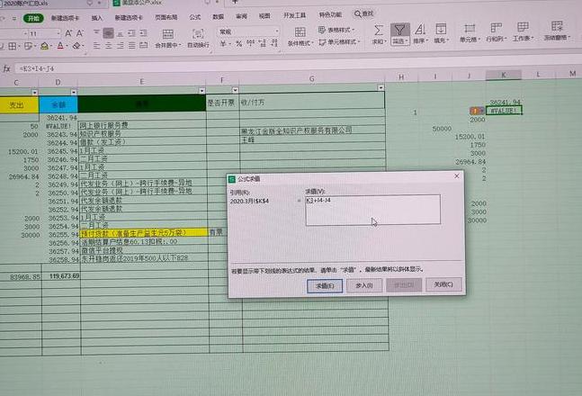Align text right in ribbon
582x396 pixels.
121,46
